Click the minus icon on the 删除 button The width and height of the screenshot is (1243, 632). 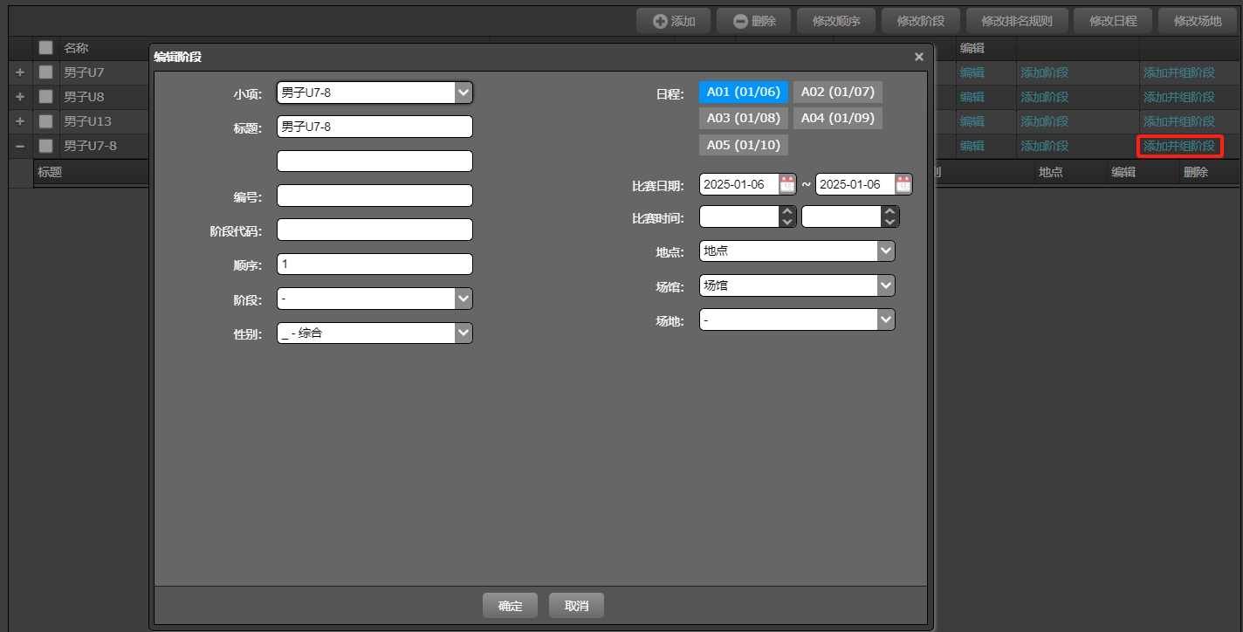741,20
